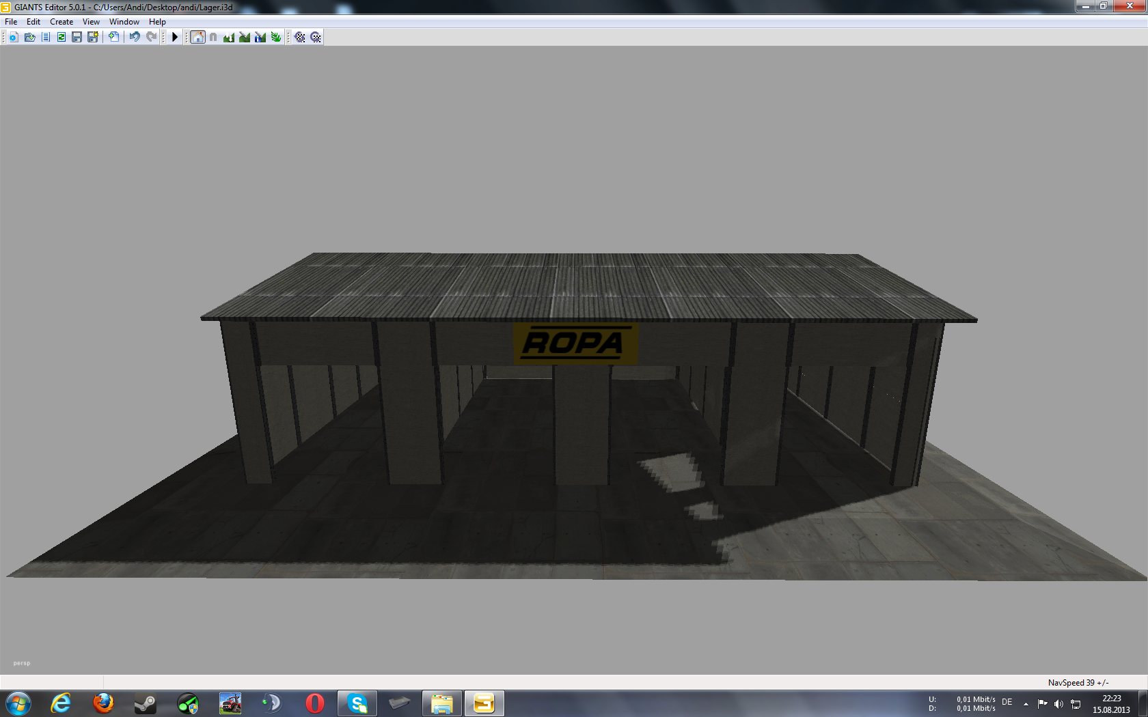
Task: Click the 'NavSpeed 39 +/-' status text
Action: pyautogui.click(x=1078, y=683)
